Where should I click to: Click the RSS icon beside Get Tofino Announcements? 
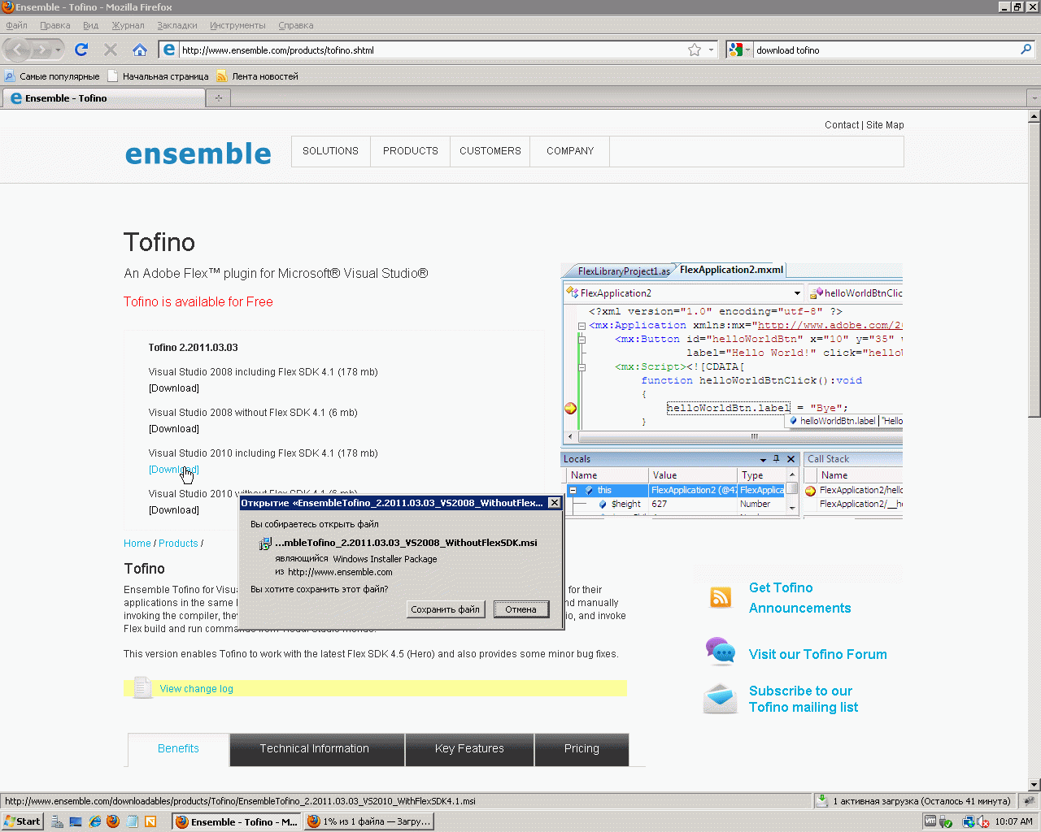[721, 597]
